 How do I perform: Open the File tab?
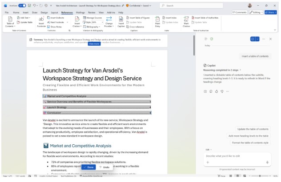(x=7, y=12)
